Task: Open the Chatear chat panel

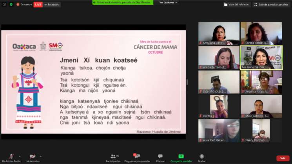Action: tap(160, 156)
